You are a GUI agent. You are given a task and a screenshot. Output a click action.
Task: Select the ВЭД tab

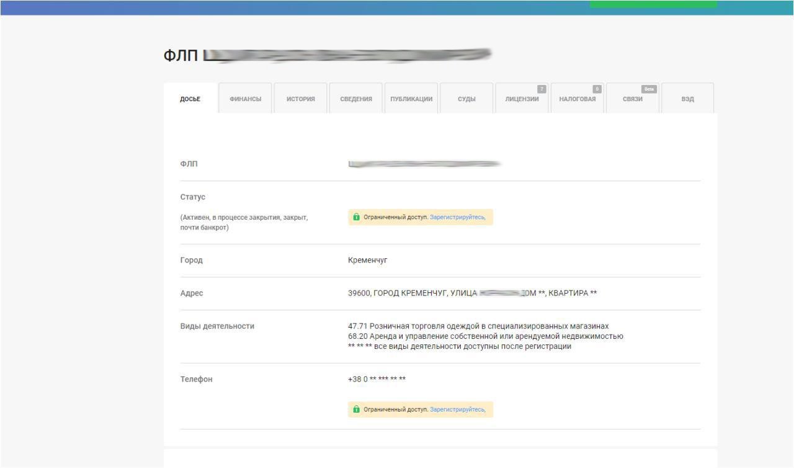[x=687, y=99]
